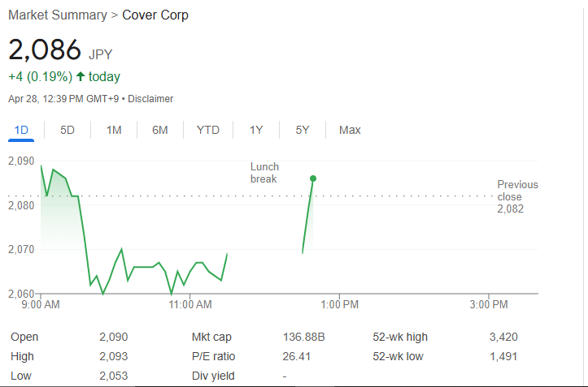This screenshot has height=387, width=588.
Task: Click the 11:00 AM axis label
Action: click(190, 304)
